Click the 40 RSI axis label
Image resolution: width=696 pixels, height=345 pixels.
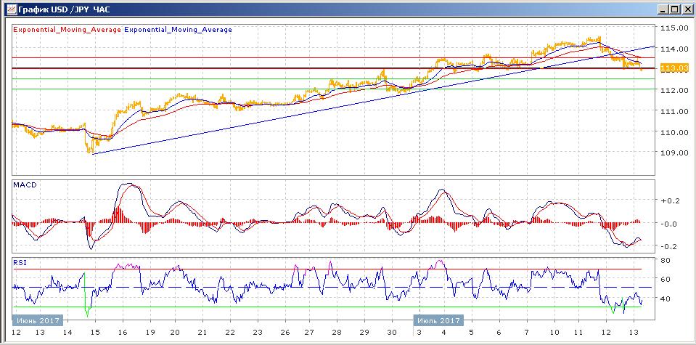(666, 299)
